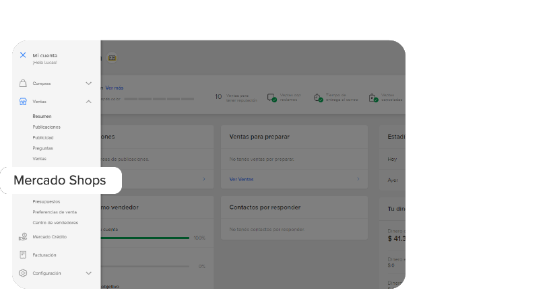The image size is (551, 303).
Task: Click the 0% progress bar
Action: click(145, 267)
